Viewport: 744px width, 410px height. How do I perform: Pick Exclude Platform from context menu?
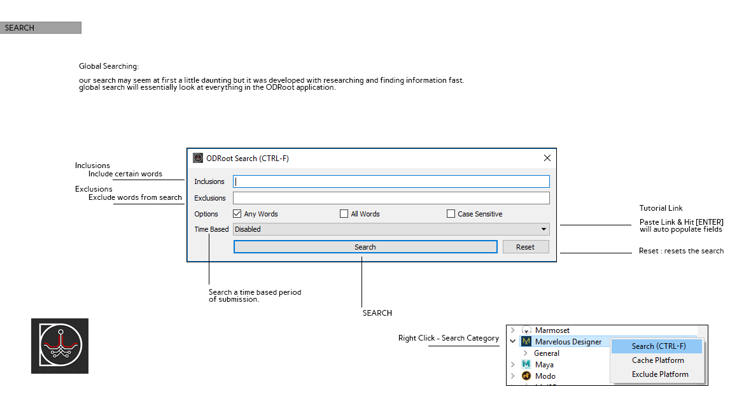pos(659,374)
